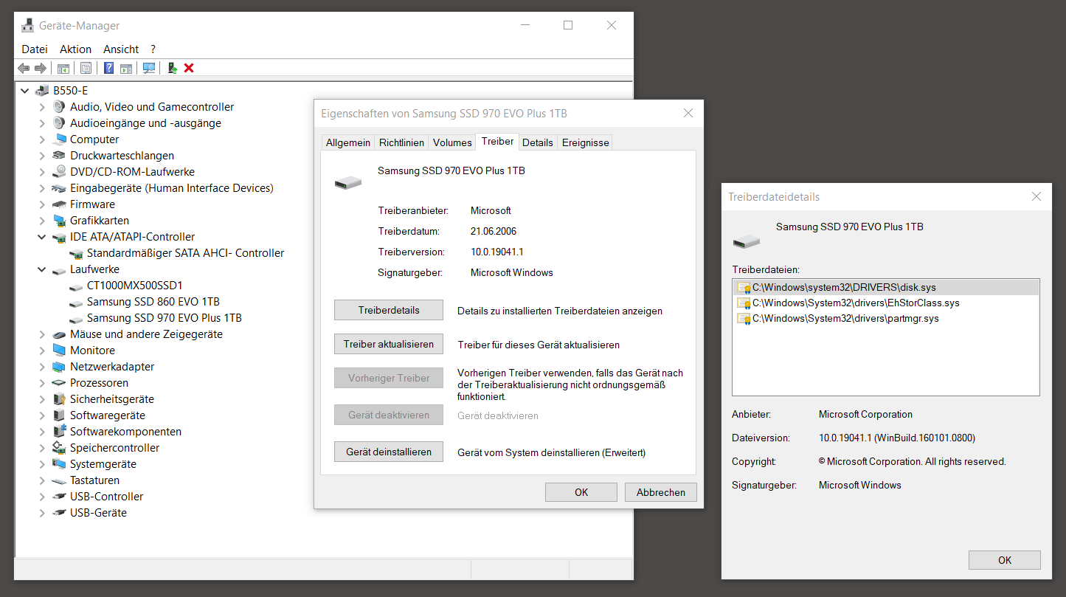Select Samsung SSD 860 EVO 1TB
The width and height of the screenshot is (1066, 597).
(153, 302)
